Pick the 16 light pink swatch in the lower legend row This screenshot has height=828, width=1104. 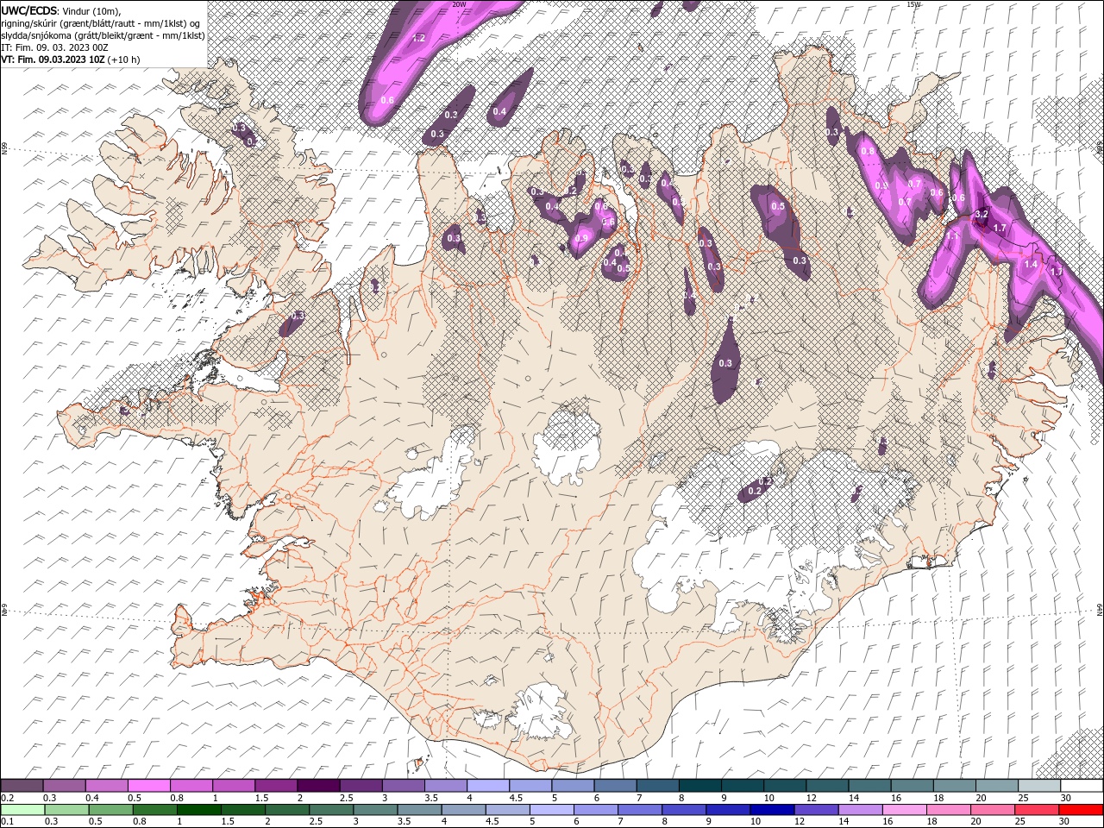coord(903,809)
